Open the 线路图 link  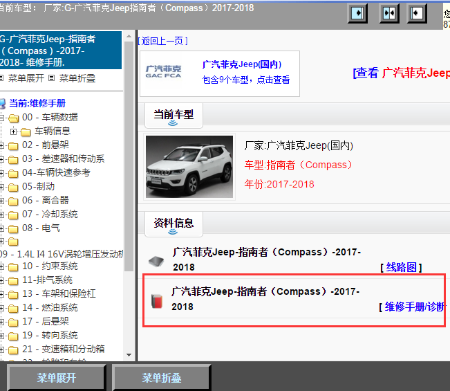(x=401, y=267)
